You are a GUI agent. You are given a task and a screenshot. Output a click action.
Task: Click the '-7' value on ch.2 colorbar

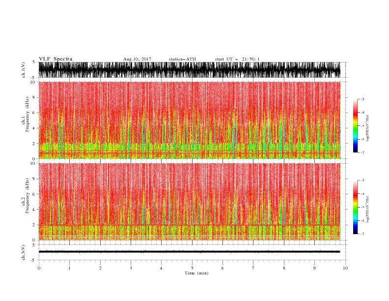coord(362,234)
